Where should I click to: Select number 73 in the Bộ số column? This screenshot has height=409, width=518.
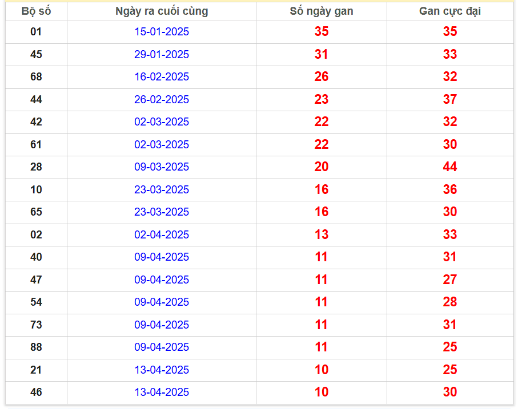click(x=36, y=325)
